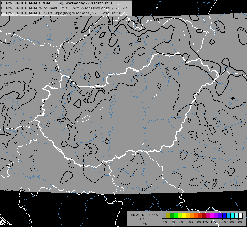Click the 1250 value on the legend scale
This screenshot has width=247, height=227.
[206, 222]
